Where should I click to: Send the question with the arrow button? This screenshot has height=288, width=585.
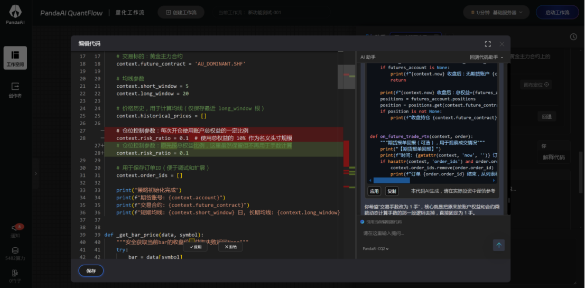499,245
